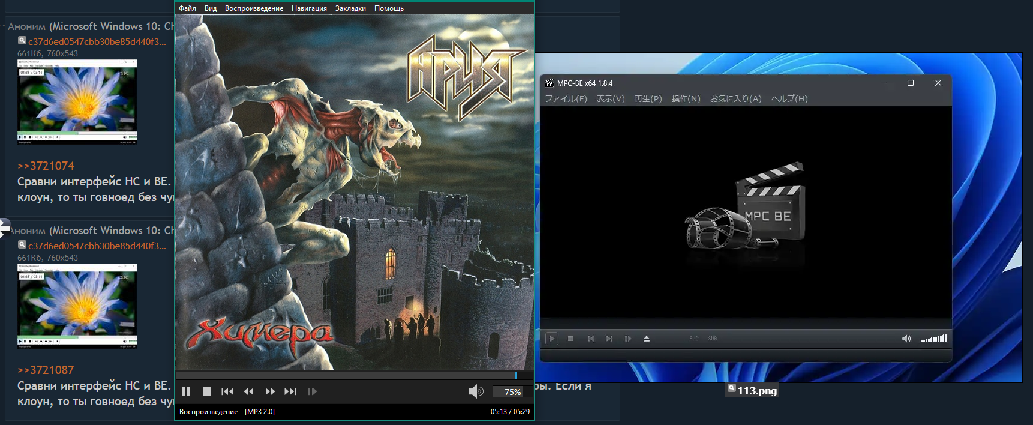Close the MPC-BE x64 1.8.4 window

938,83
